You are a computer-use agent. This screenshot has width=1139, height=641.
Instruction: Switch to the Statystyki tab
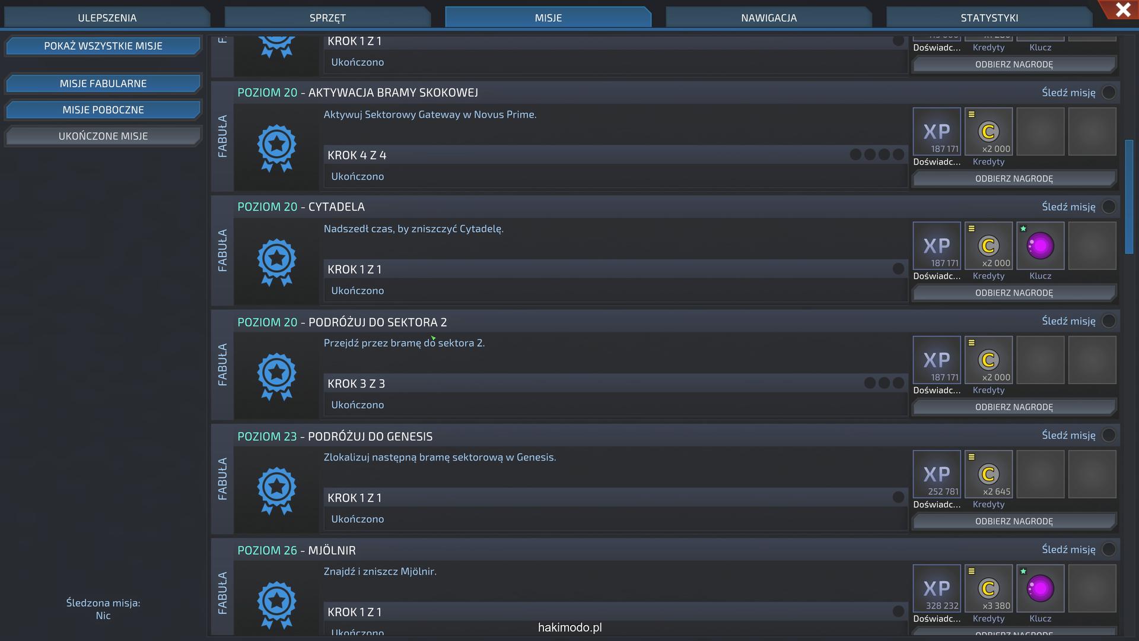pyautogui.click(x=989, y=18)
